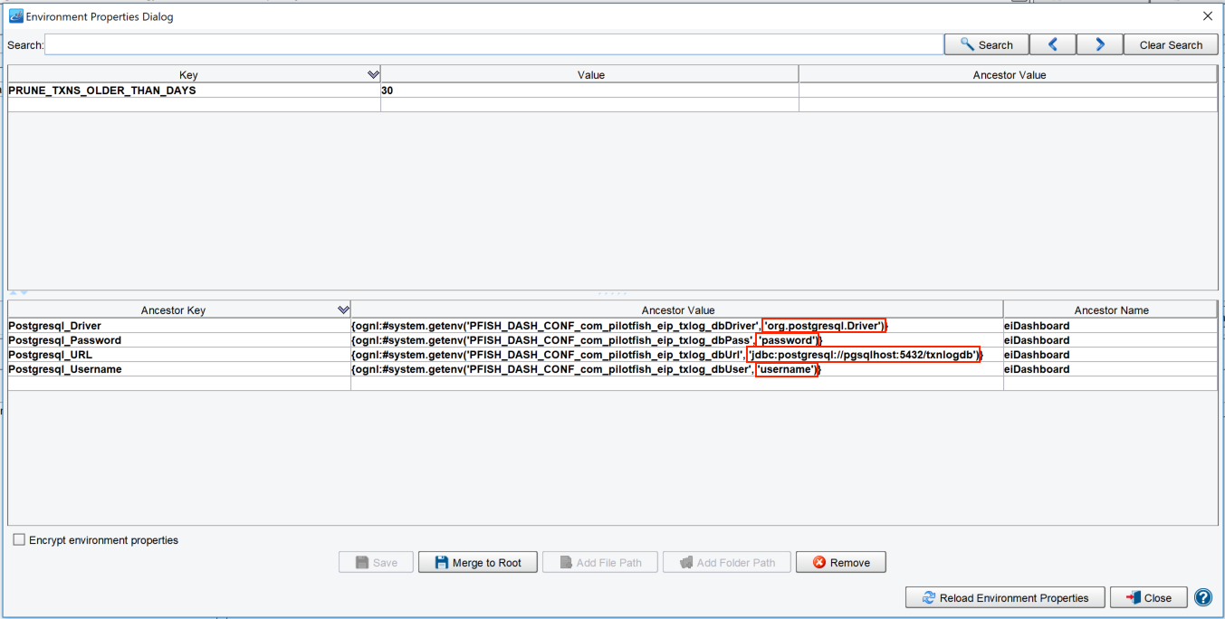Click the Environment Properties Dialog title icon
Viewport: 1225px width, 619px height.
(x=16, y=15)
